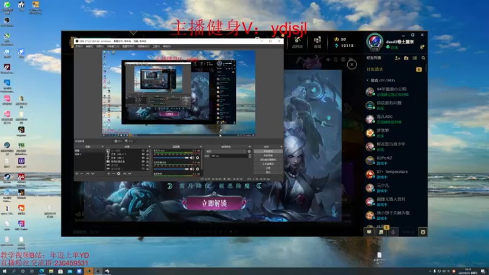This screenshot has width=489, height=275.
Task: Click the microphone voice icon in League client
Action: coord(393,232)
